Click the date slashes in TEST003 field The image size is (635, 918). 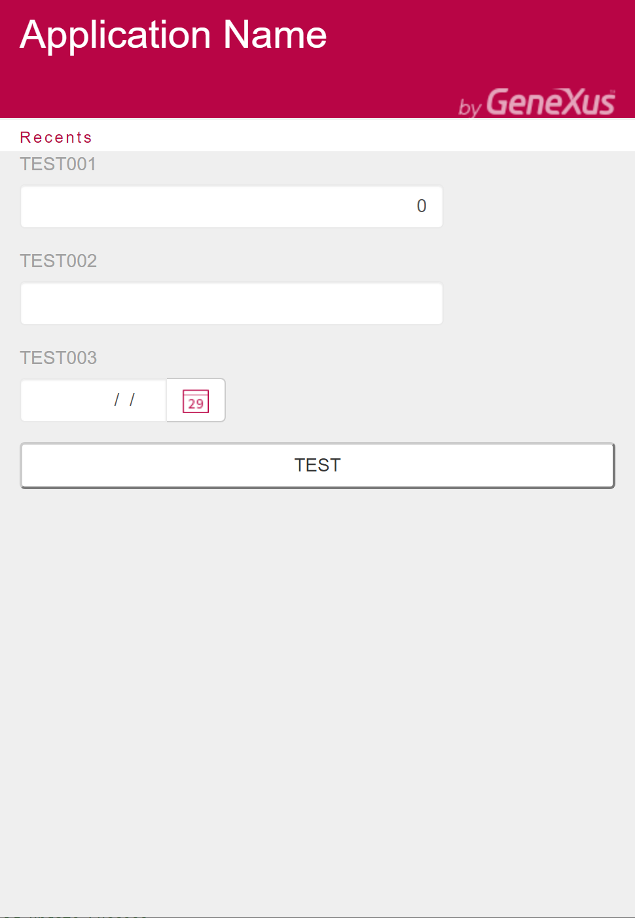pyautogui.click(x=124, y=399)
